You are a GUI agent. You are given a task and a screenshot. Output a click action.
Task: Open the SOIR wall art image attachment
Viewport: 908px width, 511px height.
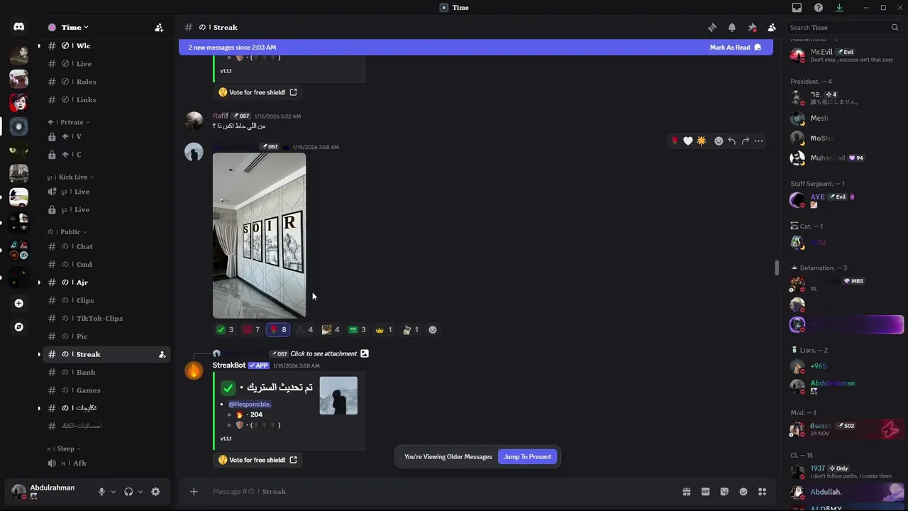(x=260, y=236)
